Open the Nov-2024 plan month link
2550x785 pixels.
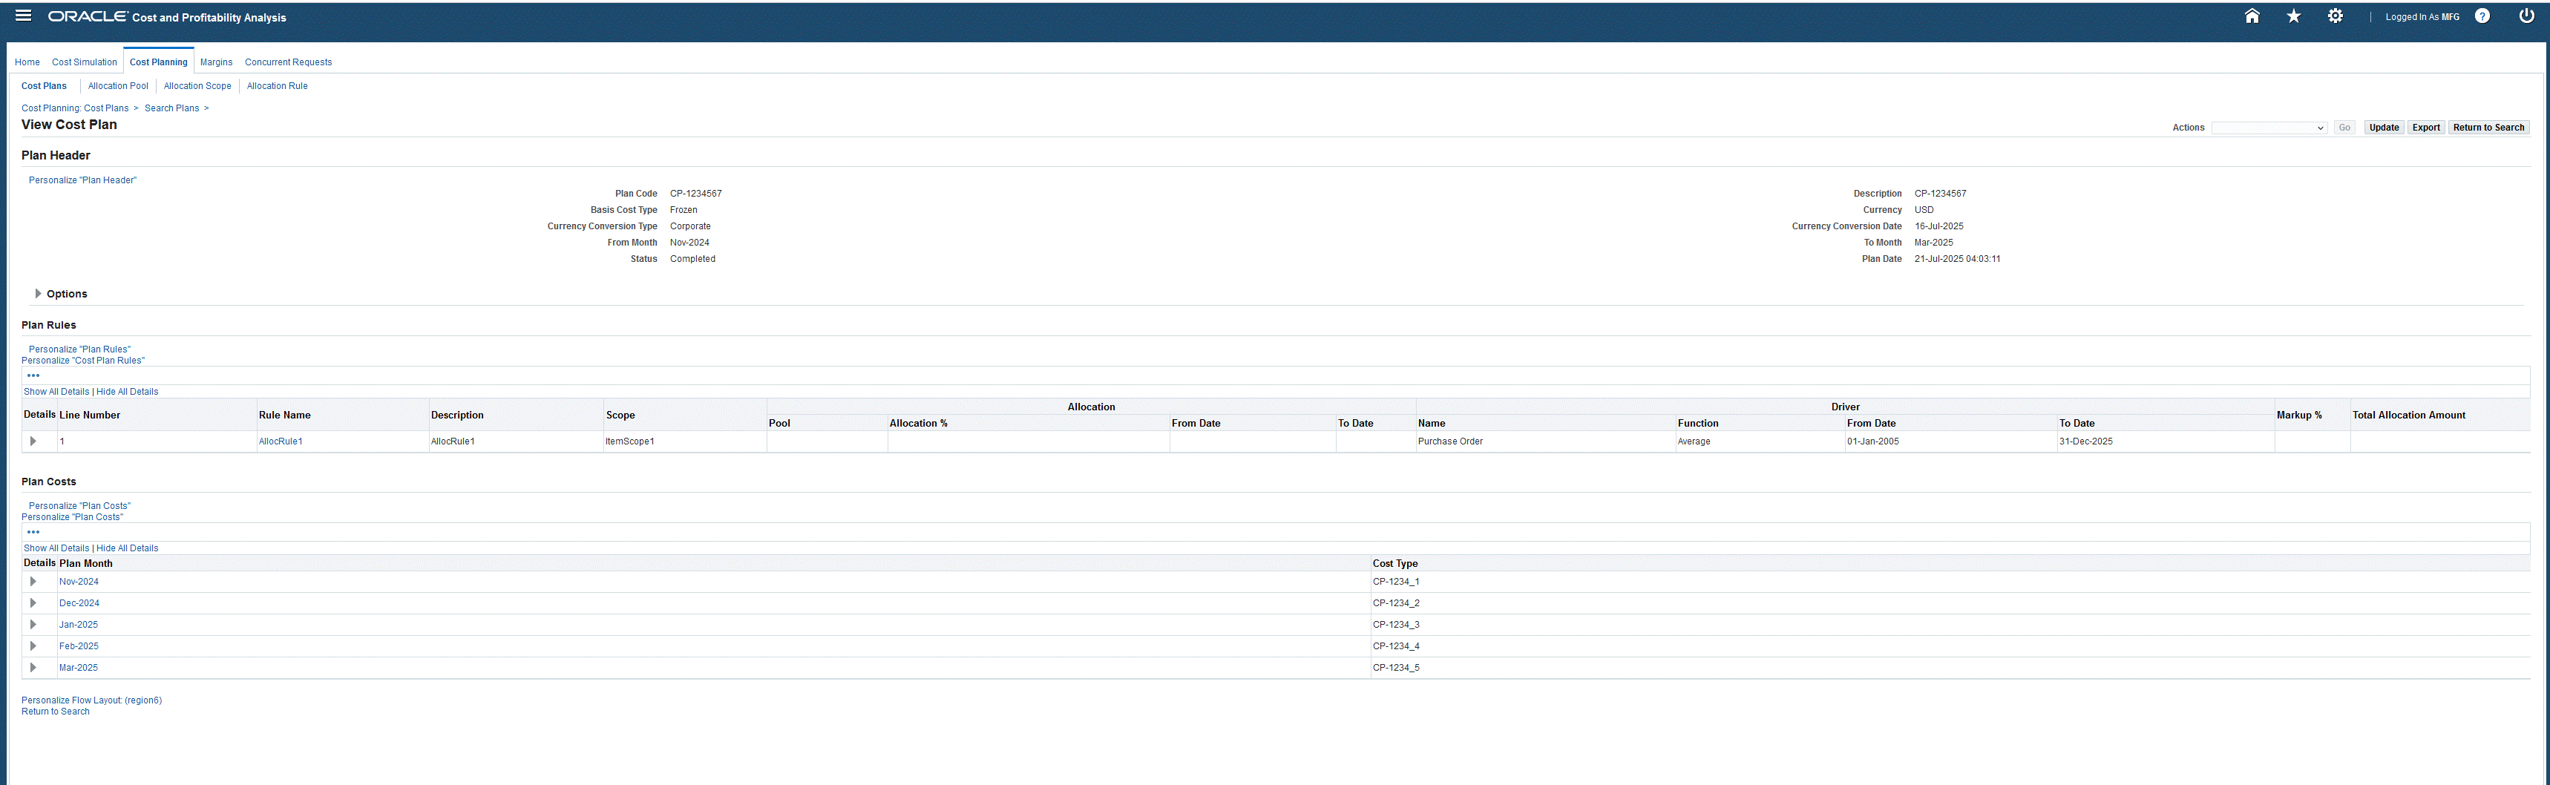tap(79, 582)
